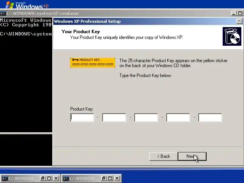This screenshot has height=183, width=244.
Task: Select the third Product Key field
Action: coord(146,117)
